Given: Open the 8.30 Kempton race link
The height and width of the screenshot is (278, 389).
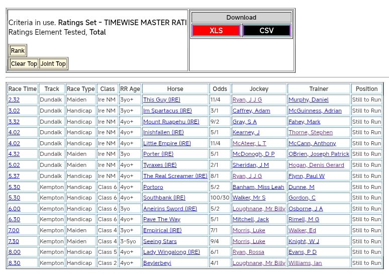Looking at the screenshot, I should [14, 263].
